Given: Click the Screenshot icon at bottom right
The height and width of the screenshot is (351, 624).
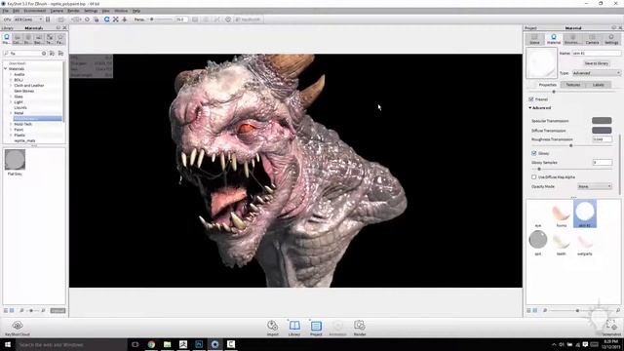Looking at the screenshot, I should tap(610, 326).
